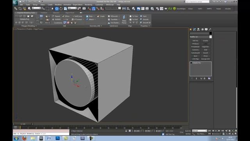This screenshot has height=141, width=250.
Task: Open the reference coordinate system dropdown
Action: [x=72, y=8]
